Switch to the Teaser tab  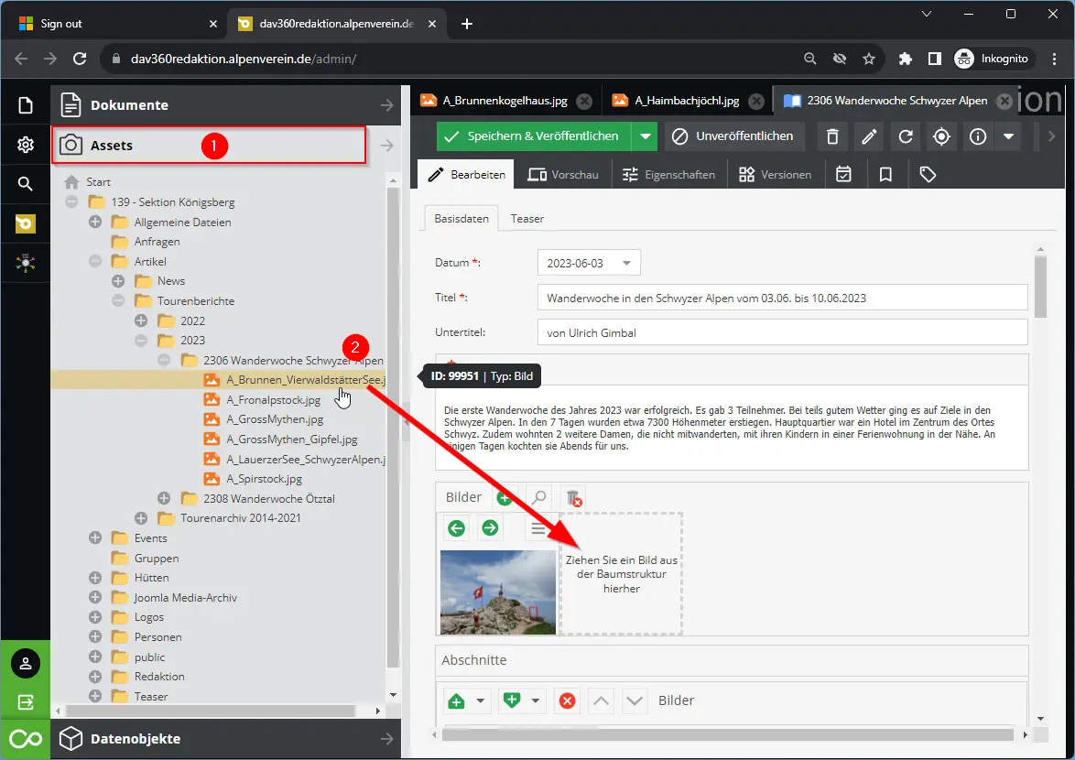tap(527, 219)
